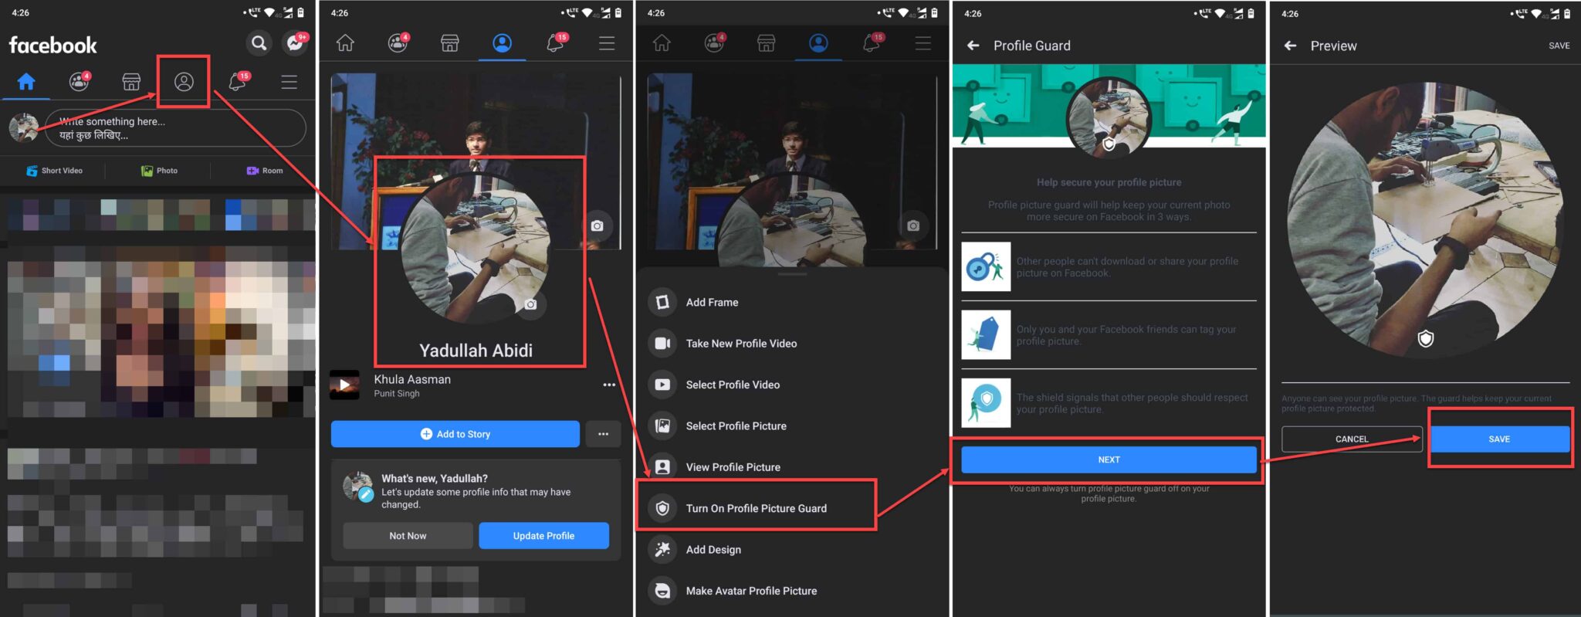This screenshot has width=1581, height=617.
Task: Tap groups icon in second screen nav
Action: click(x=398, y=42)
